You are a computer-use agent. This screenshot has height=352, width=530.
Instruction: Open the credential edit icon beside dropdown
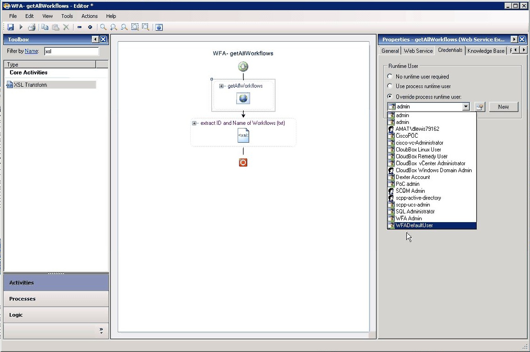479,107
